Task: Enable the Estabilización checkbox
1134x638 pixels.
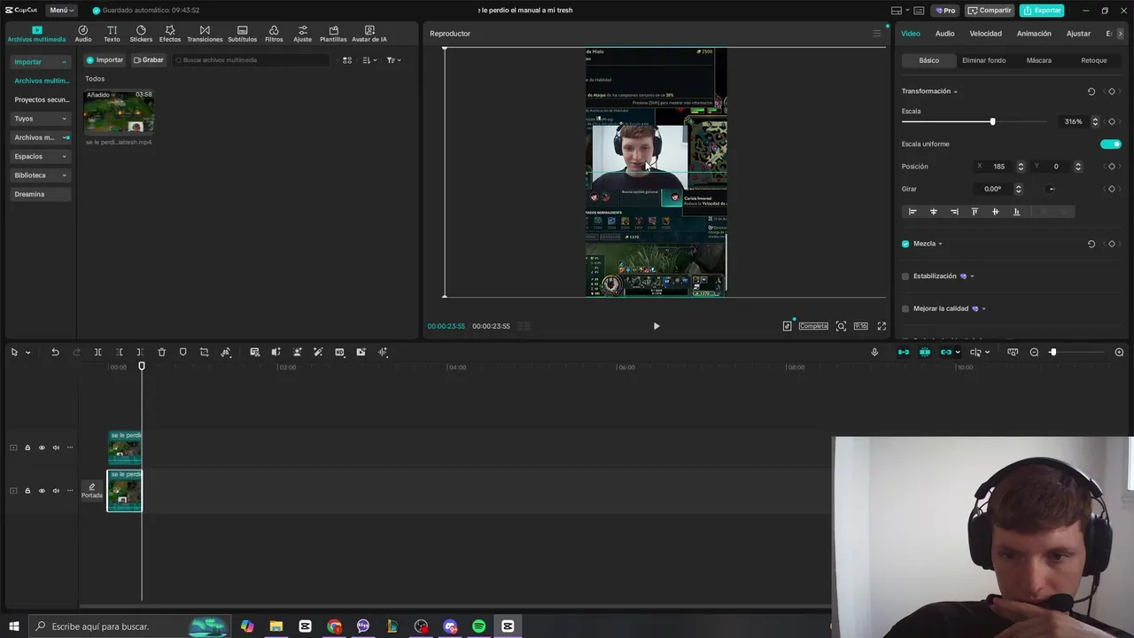Action: coord(905,276)
